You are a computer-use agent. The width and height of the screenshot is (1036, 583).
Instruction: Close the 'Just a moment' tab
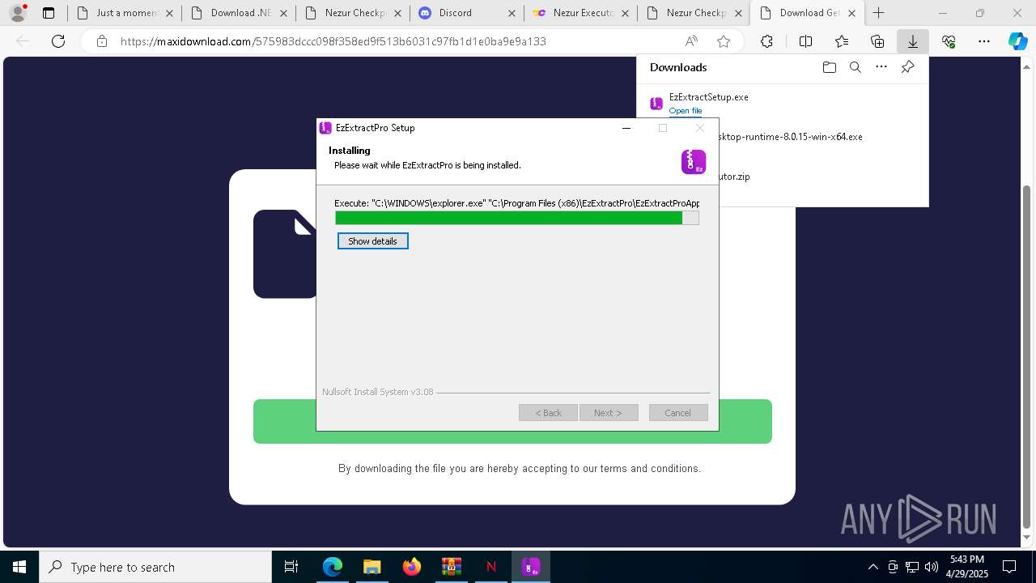[168, 13]
